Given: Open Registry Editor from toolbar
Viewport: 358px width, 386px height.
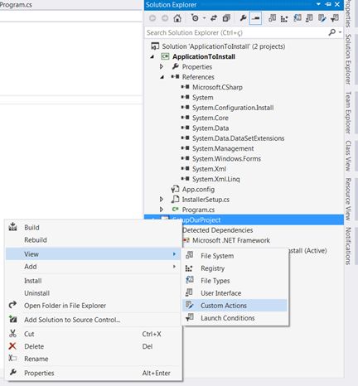Looking at the screenshot, I should click(284, 18).
